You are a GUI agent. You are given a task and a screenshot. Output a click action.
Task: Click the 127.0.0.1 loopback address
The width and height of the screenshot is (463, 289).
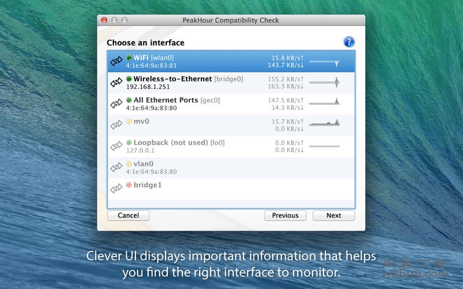(140, 150)
